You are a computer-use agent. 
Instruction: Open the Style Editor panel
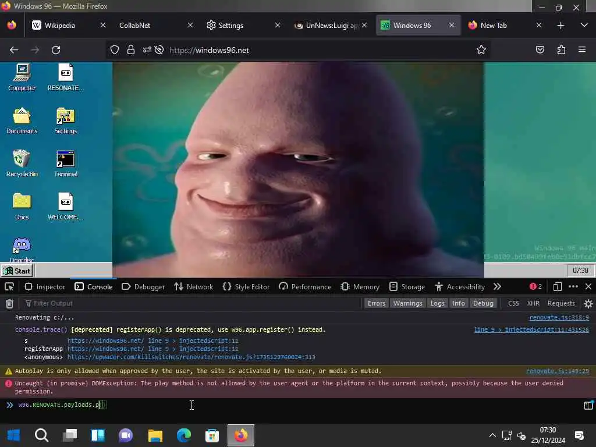pyautogui.click(x=246, y=287)
